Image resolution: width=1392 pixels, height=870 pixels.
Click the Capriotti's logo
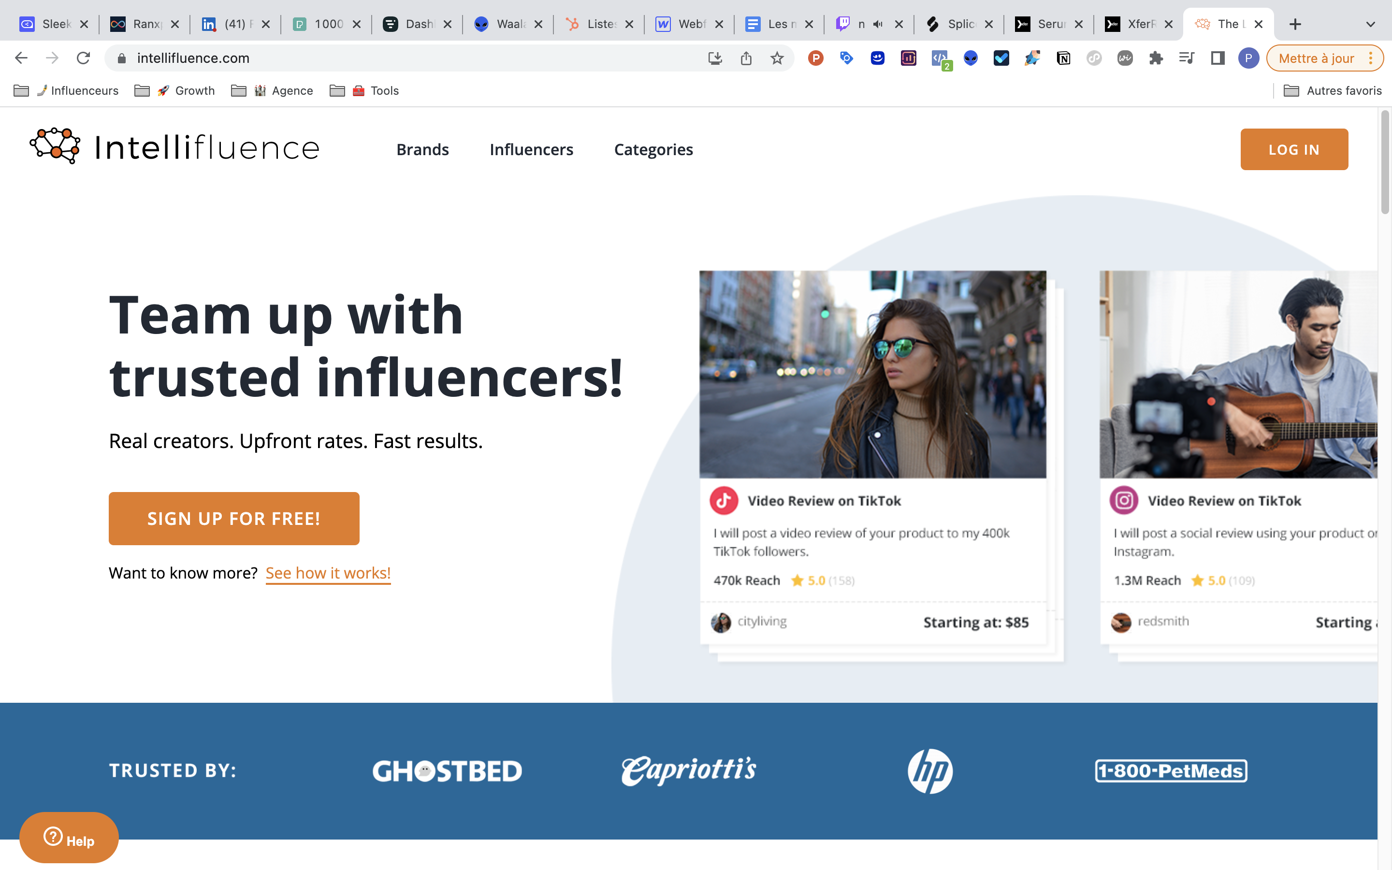coord(689,770)
